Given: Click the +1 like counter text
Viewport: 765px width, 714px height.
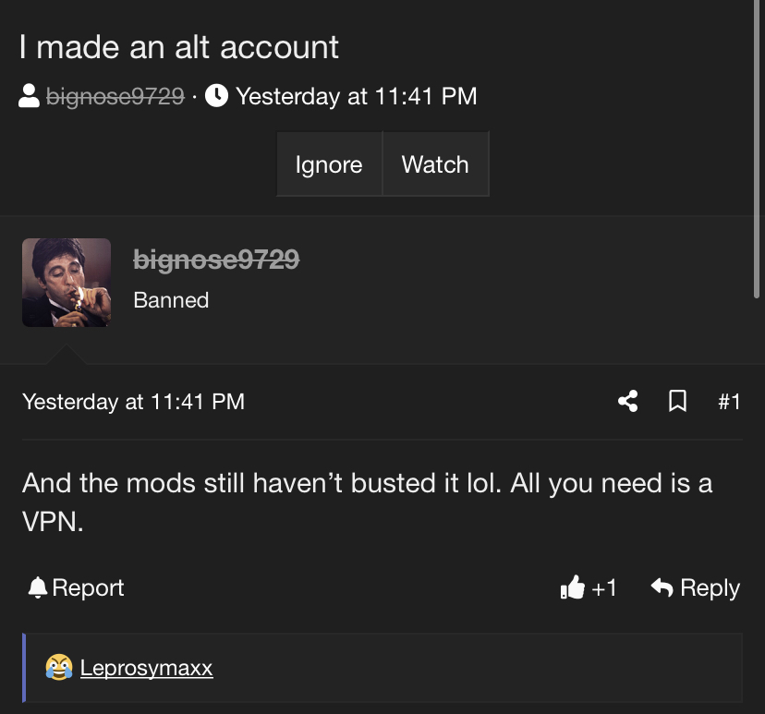Looking at the screenshot, I should click(604, 587).
